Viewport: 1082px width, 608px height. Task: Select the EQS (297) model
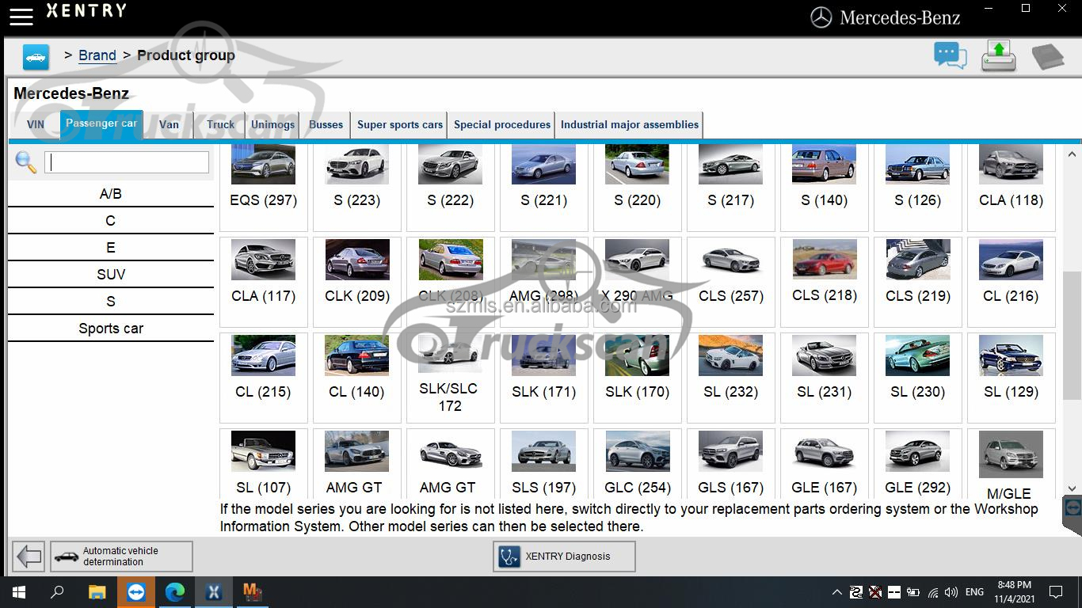[264, 187]
